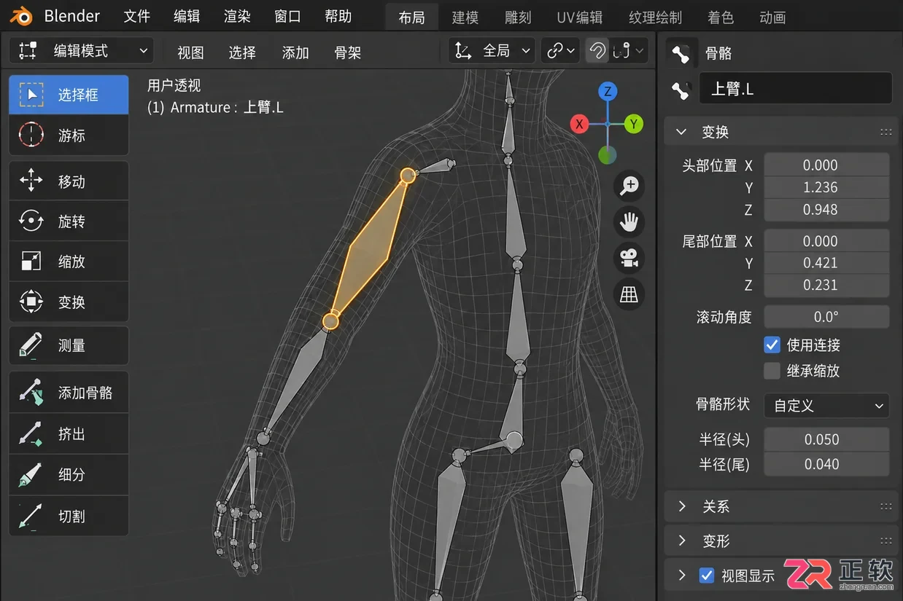
Task: Toggle camera view with the camera icon
Action: 629,258
